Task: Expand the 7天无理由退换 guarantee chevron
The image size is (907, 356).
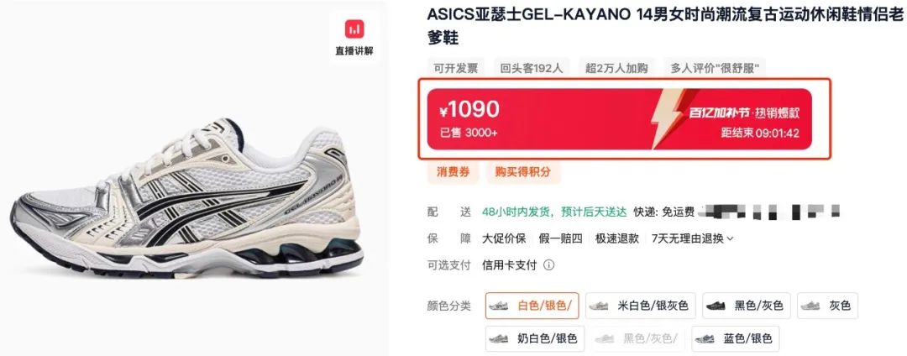Action: click(x=730, y=238)
